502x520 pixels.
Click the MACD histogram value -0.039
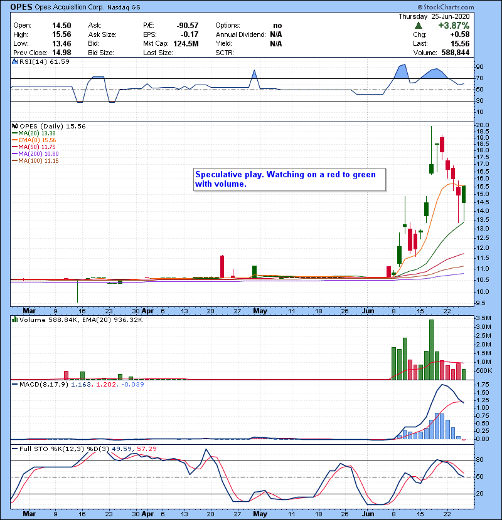click(x=132, y=385)
